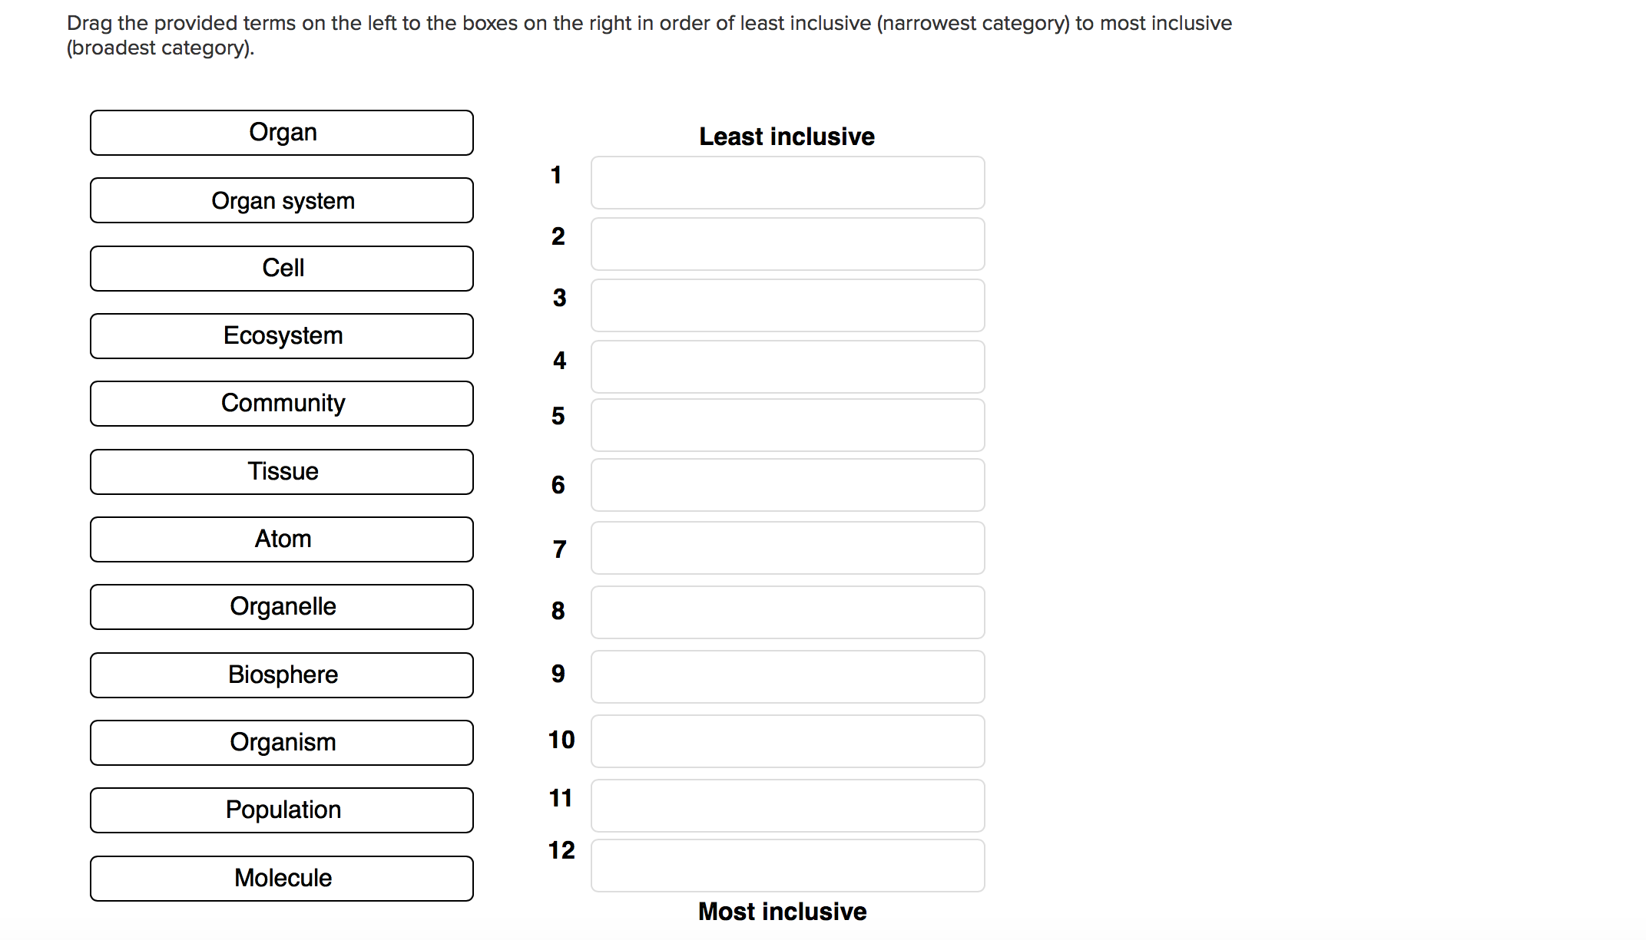This screenshot has height=940, width=1646.
Task: Select the Organism term box
Action: 282,742
